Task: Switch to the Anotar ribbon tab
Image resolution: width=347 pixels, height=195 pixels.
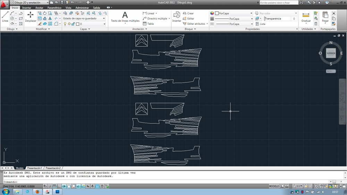Action: (x=39, y=8)
